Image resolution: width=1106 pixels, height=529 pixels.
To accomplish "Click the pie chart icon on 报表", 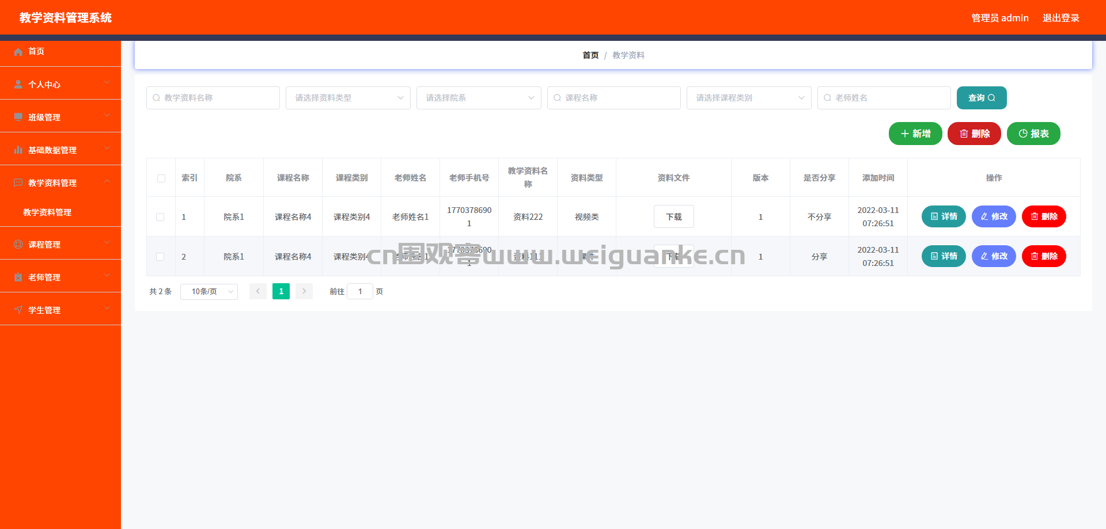I will click(1023, 134).
